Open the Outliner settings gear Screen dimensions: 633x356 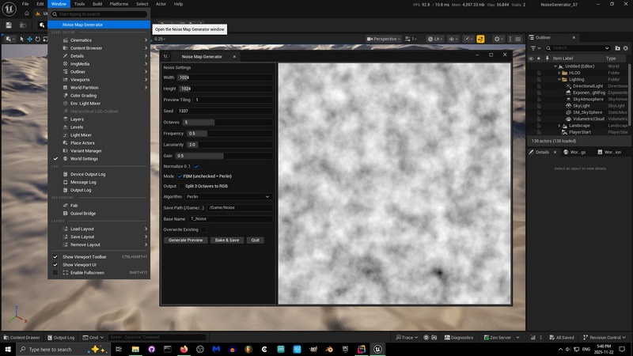pos(625,47)
